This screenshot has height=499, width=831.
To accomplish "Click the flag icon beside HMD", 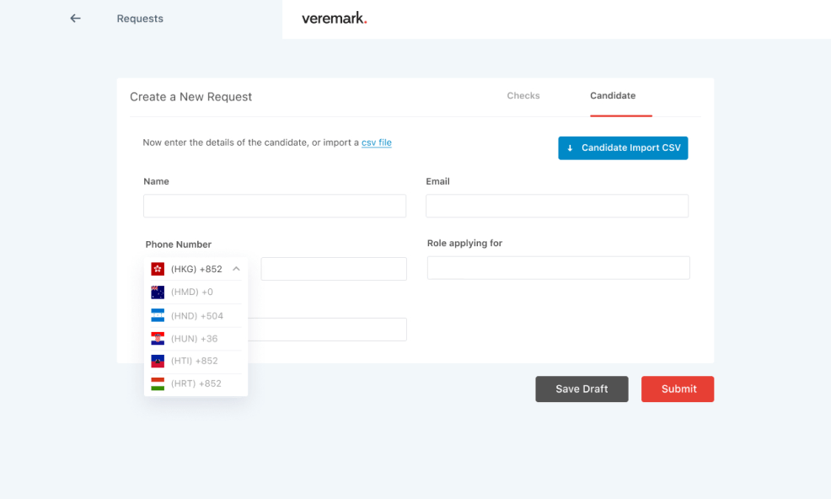I will point(158,292).
